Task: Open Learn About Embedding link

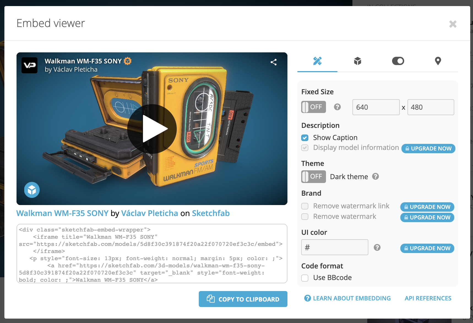Action: coord(347,298)
